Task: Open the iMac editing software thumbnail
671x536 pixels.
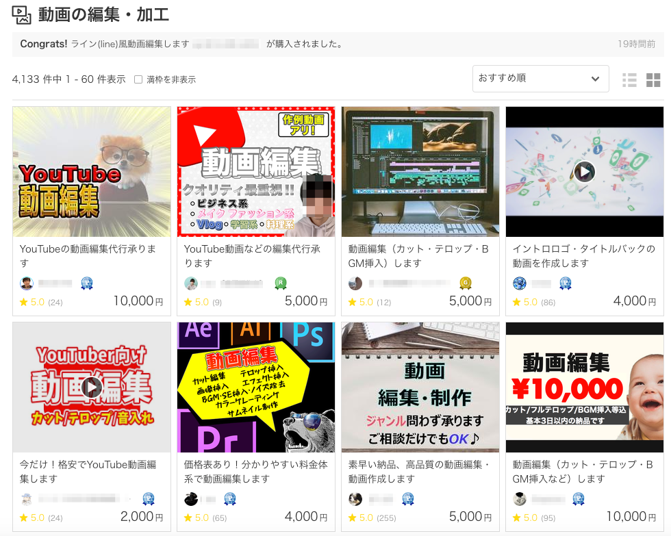Action: point(420,172)
